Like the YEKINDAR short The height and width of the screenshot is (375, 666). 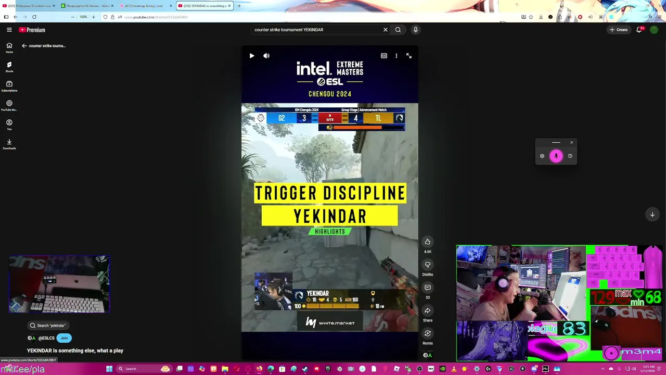(428, 242)
